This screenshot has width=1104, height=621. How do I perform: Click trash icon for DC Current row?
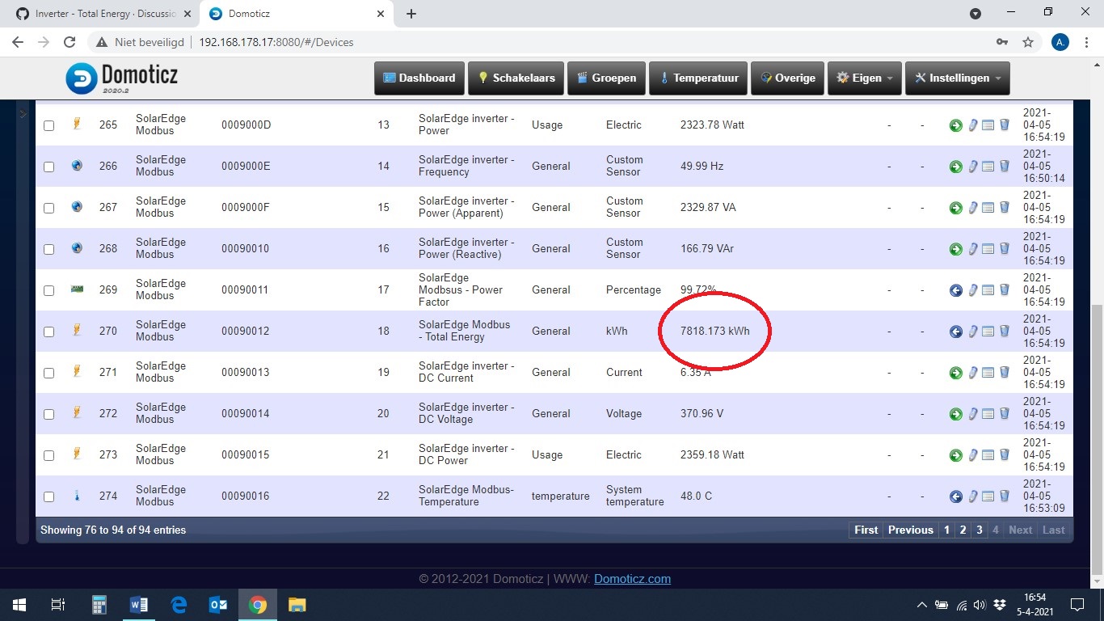(1005, 373)
